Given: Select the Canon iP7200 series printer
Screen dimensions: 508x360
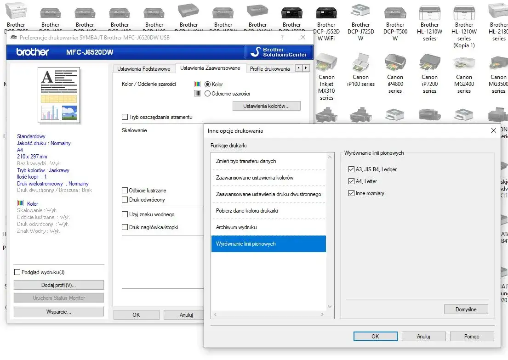Looking at the screenshot, I should coord(429,74).
